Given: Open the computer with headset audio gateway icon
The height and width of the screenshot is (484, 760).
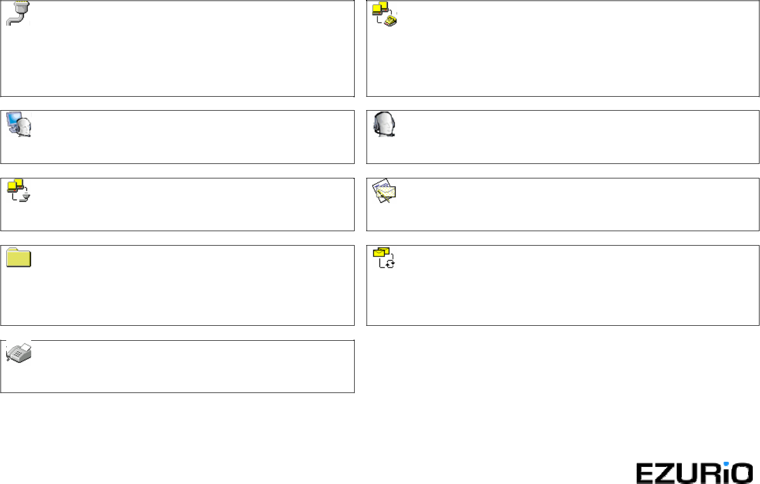Looking at the screenshot, I should tap(19, 124).
